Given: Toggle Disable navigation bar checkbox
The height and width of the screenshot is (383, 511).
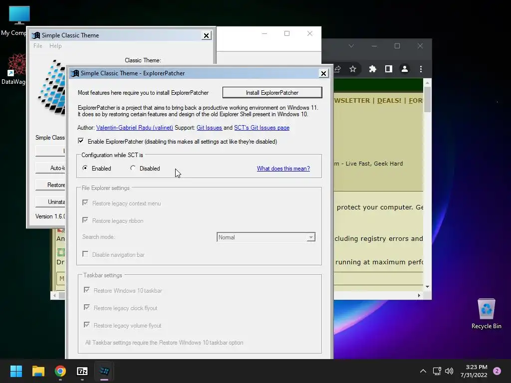Looking at the screenshot, I should click(85, 254).
